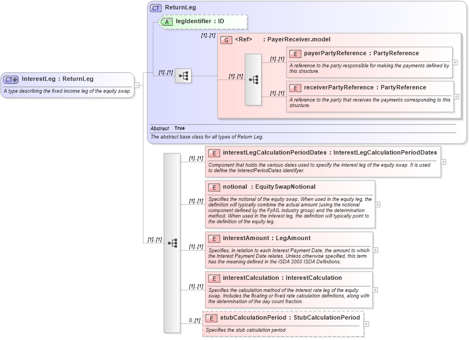Click payerPartyReference description text

pyautogui.click(x=369, y=68)
